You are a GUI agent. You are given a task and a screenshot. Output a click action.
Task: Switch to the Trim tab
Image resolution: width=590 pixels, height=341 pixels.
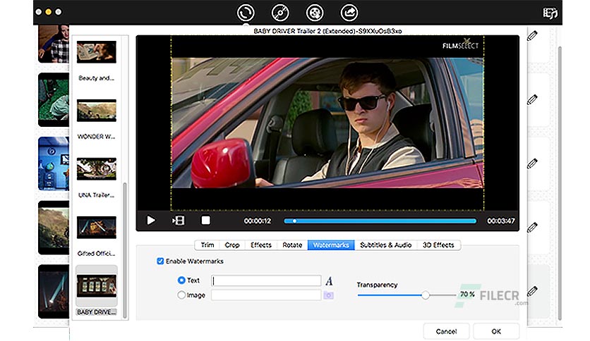[207, 245]
